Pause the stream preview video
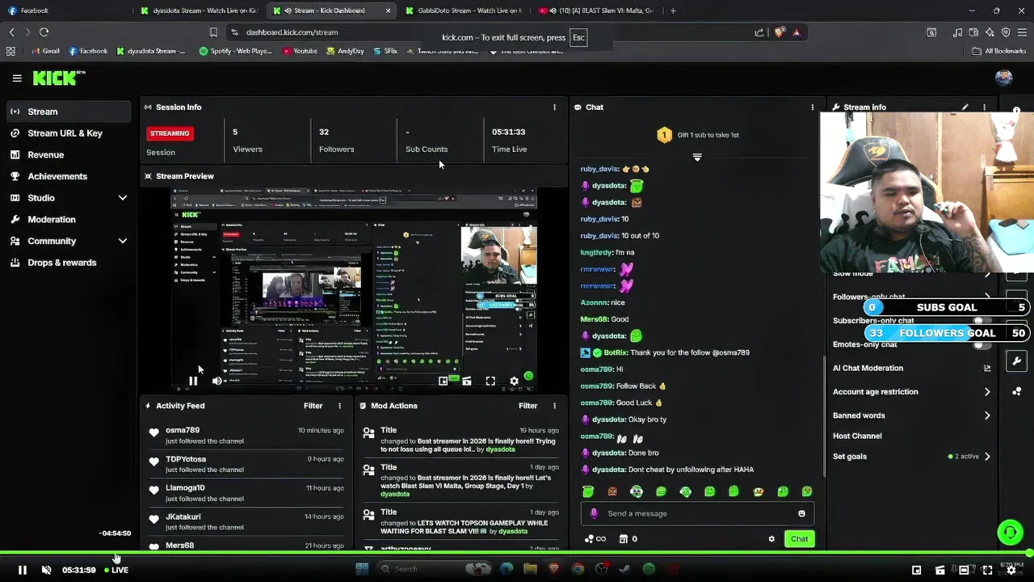 (x=193, y=381)
